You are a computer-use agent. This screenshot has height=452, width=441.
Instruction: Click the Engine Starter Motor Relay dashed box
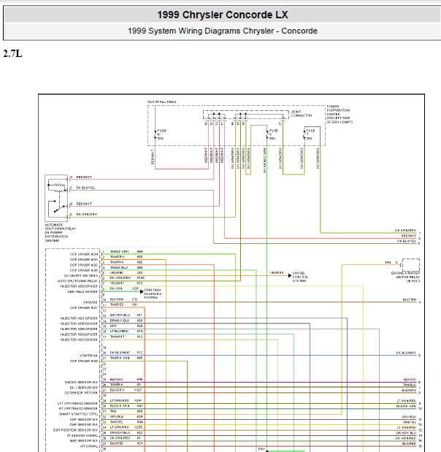(411, 264)
